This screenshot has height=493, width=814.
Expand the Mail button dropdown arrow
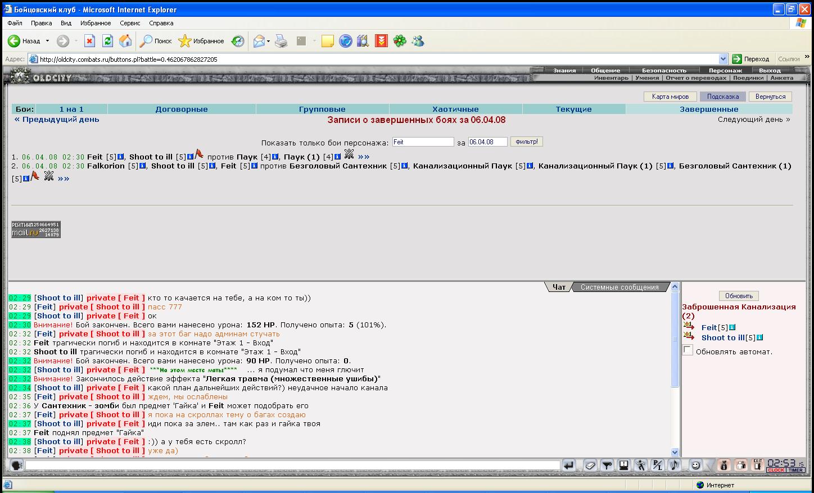tap(269, 41)
